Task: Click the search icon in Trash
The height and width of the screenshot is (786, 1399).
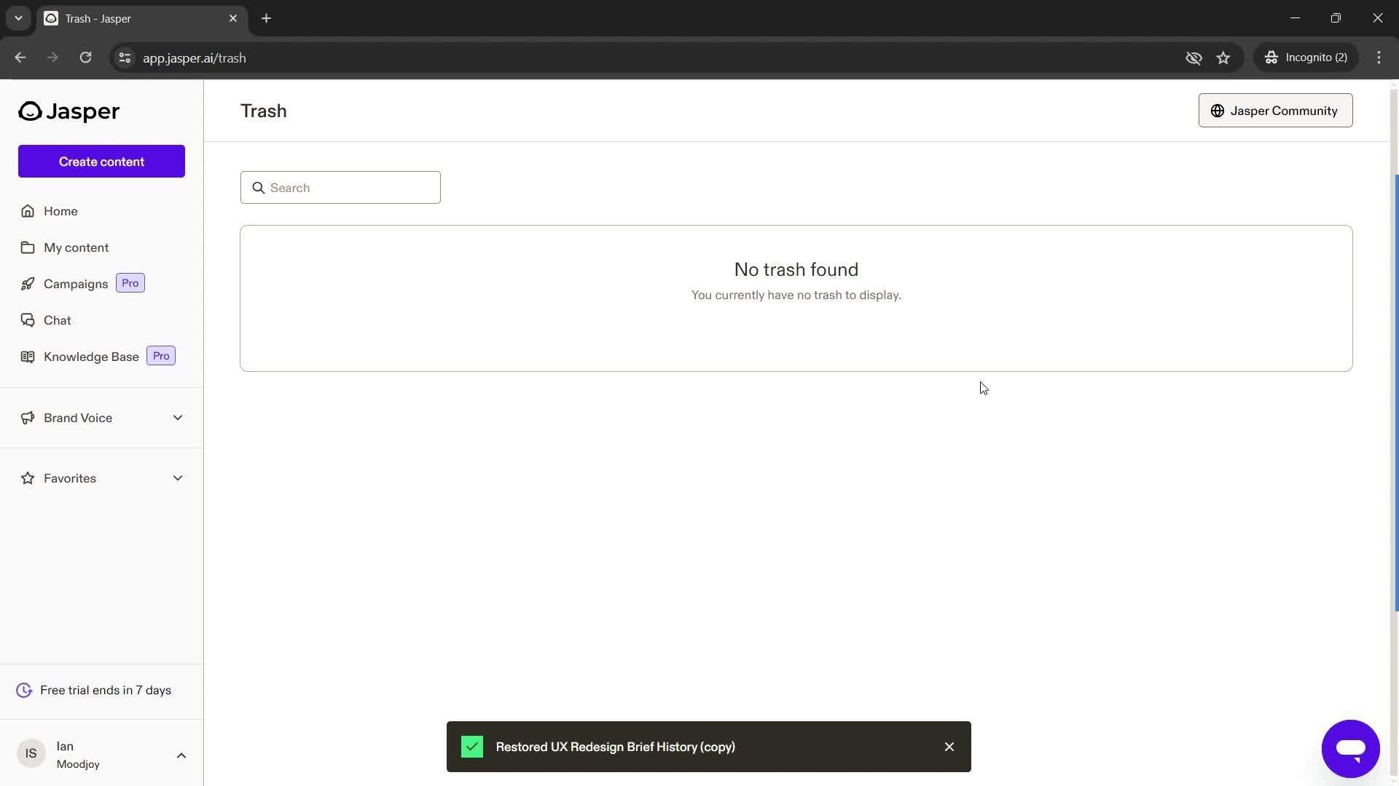Action: [257, 187]
